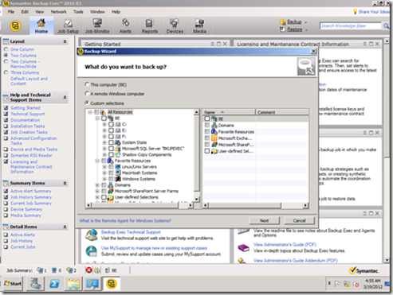
Task: Collapse the Detail Items sidebar section
Action: 65,227
